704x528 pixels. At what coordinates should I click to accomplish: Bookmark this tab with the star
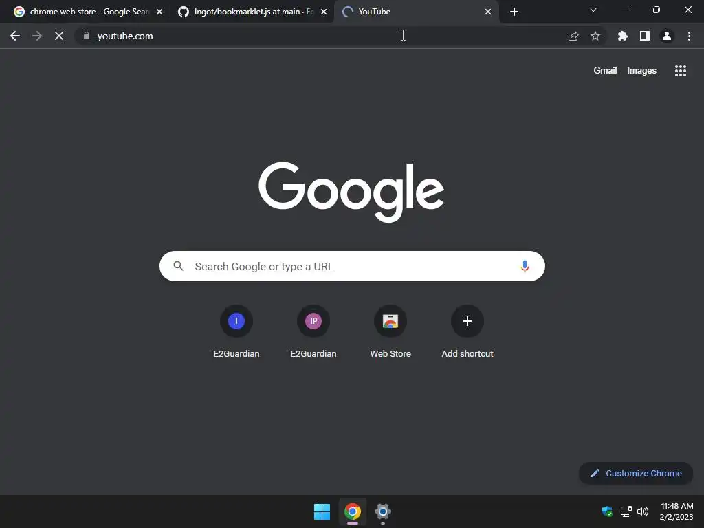[595, 36]
